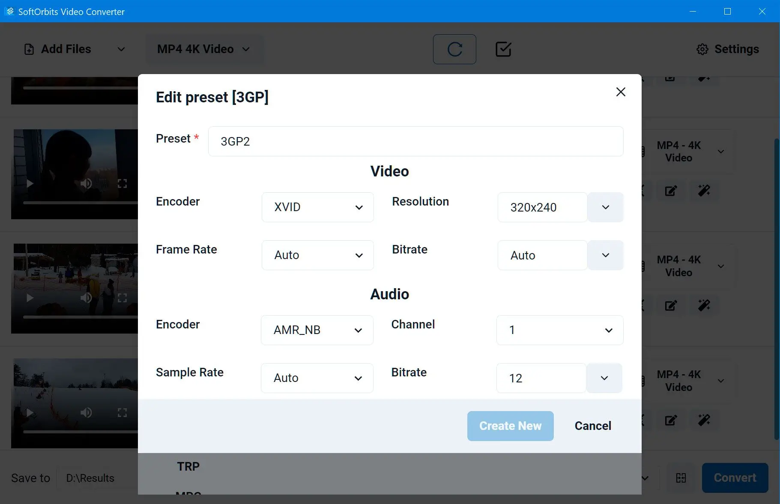Click the audio Bitrate value 12 field

[x=541, y=378]
